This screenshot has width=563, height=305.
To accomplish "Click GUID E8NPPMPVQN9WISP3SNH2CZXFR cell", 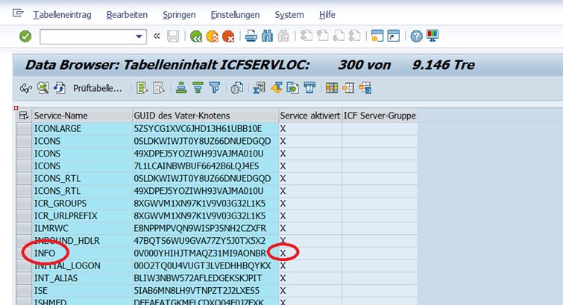I will coord(206,228).
